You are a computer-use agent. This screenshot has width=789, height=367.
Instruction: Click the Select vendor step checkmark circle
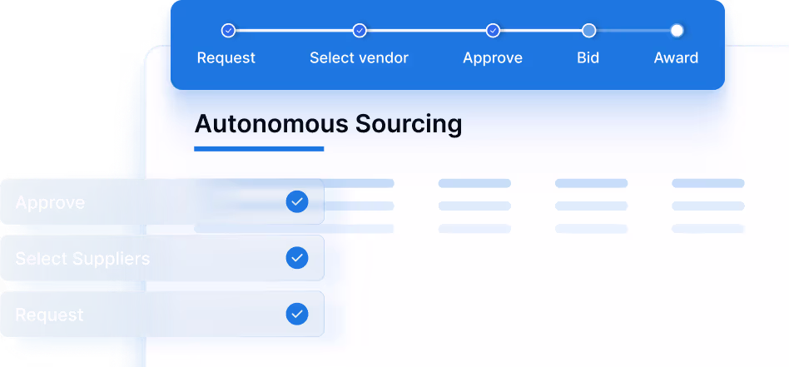point(360,31)
